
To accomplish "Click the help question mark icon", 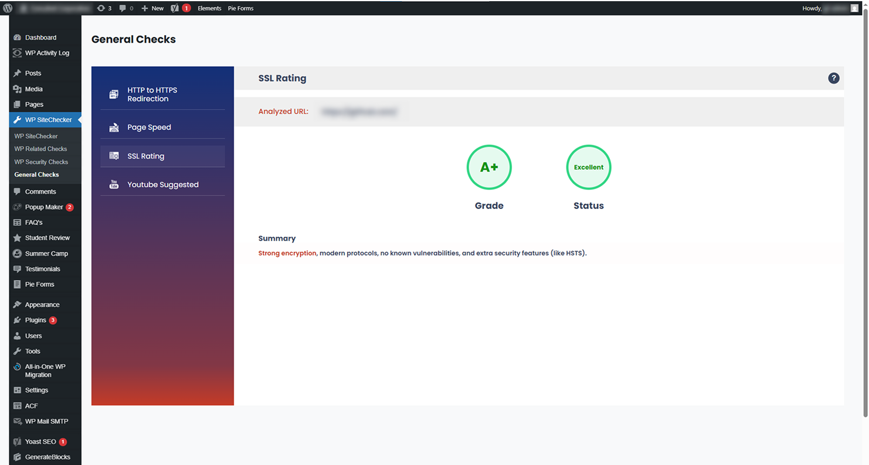I will (x=833, y=78).
